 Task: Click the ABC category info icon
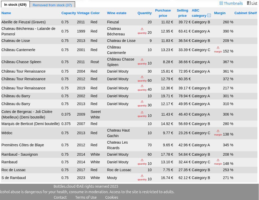209,15
